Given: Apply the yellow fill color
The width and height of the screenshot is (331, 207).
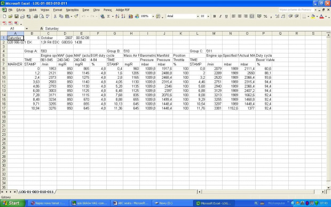Looking at the screenshot, I should [x=313, y=16].
